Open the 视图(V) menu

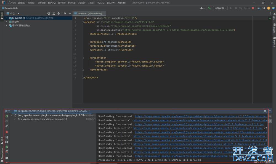pyautogui.click(x=31, y=3)
